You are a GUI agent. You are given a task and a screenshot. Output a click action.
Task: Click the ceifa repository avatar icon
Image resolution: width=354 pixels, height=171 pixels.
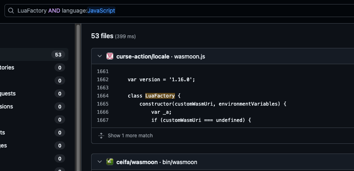click(110, 162)
